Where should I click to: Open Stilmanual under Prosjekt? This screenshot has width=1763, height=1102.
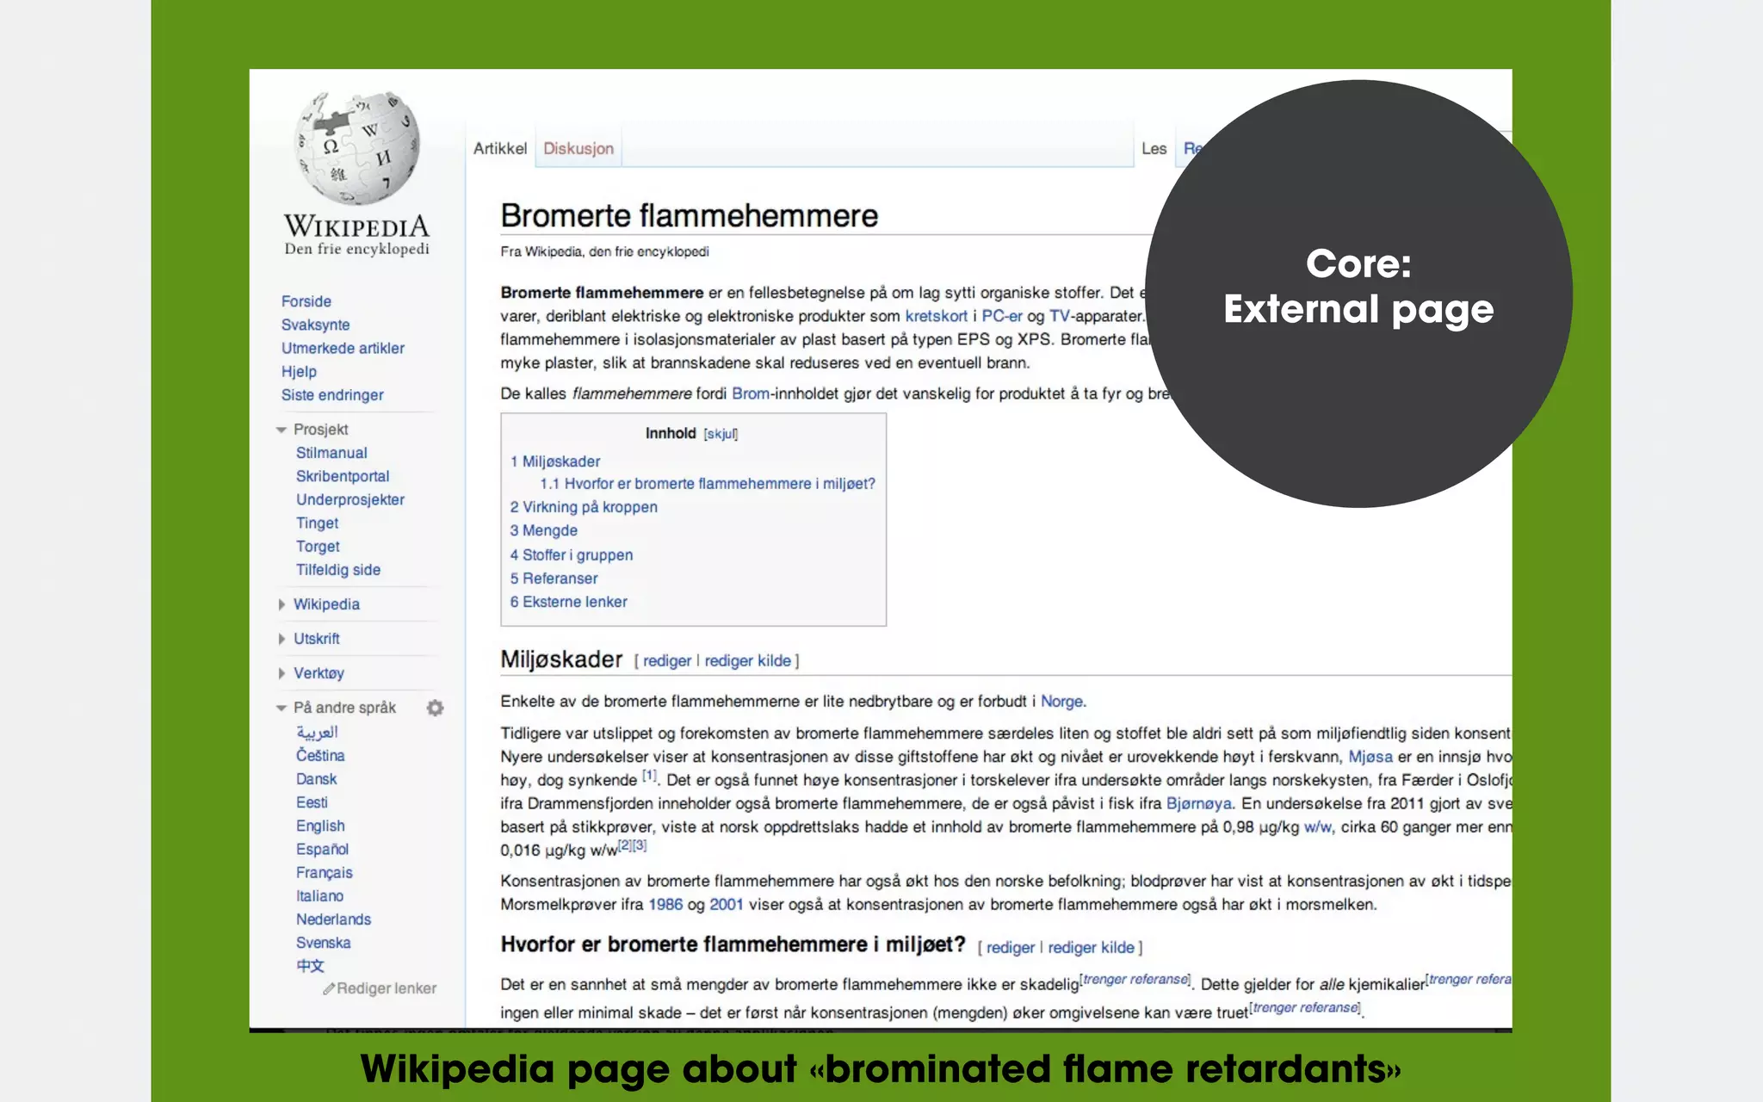pos(331,453)
